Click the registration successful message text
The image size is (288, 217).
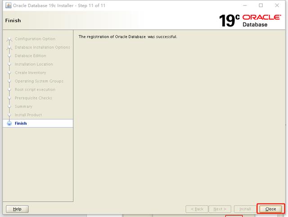pyautogui.click(x=128, y=37)
